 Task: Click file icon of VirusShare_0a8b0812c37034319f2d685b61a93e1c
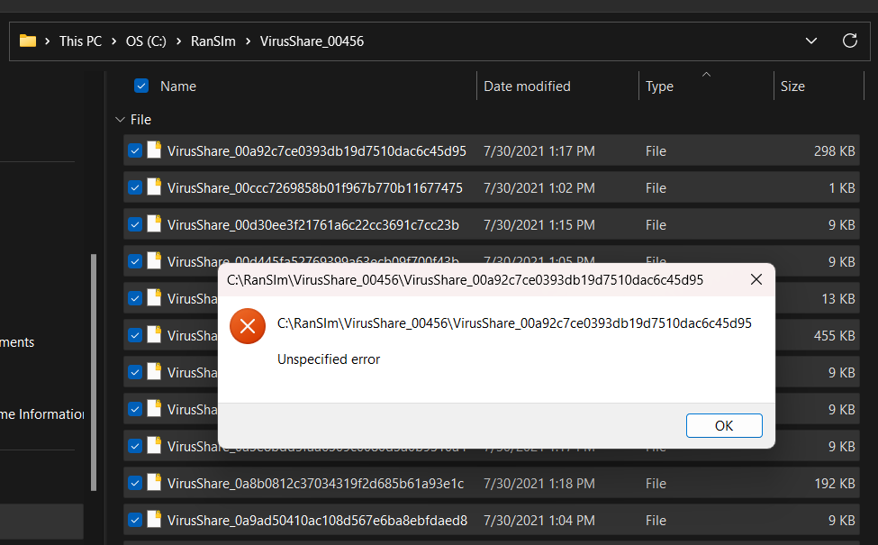pyautogui.click(x=154, y=483)
